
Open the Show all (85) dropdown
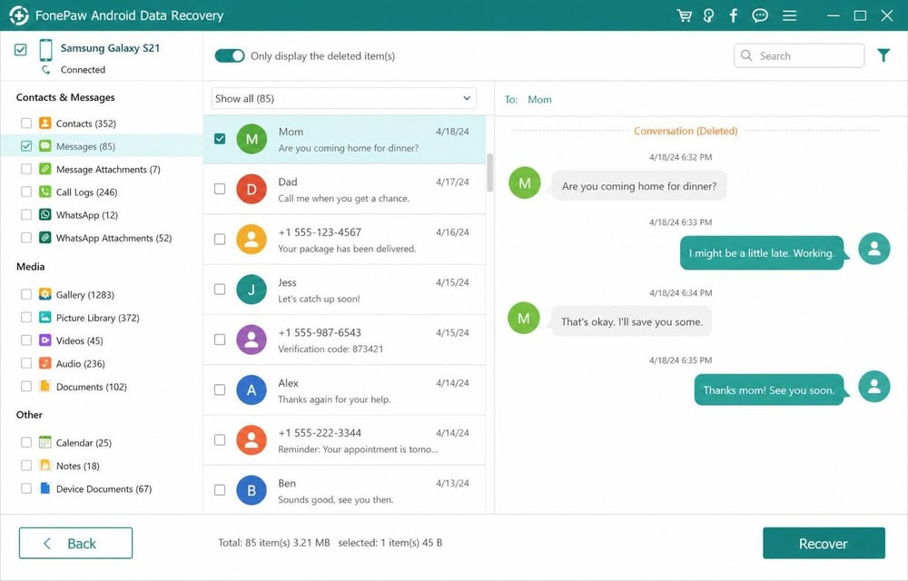coord(343,98)
